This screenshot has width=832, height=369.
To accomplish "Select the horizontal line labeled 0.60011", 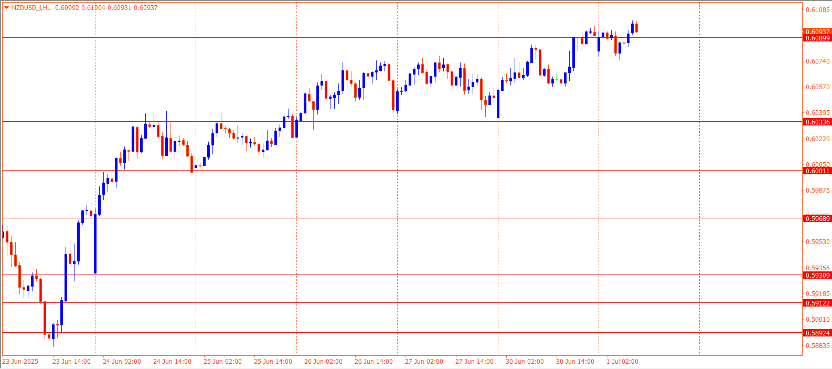I will tap(402, 170).
